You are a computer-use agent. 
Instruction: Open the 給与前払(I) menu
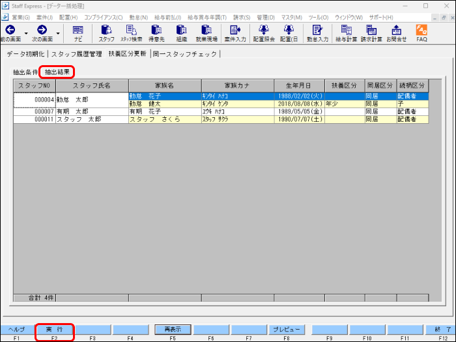click(168, 18)
